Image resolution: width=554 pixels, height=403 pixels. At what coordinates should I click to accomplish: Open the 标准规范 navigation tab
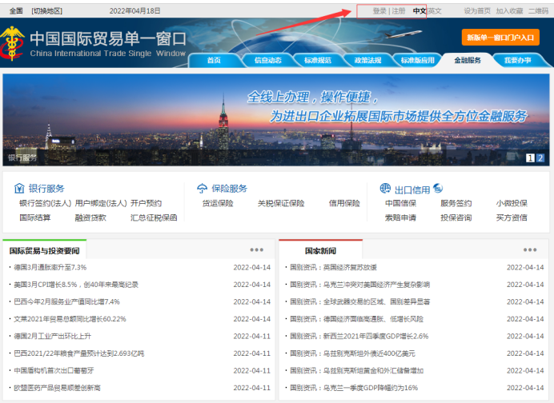[x=318, y=60]
